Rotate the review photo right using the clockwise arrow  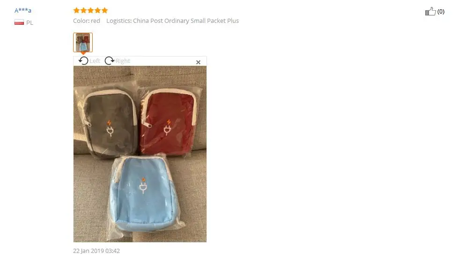(110, 61)
